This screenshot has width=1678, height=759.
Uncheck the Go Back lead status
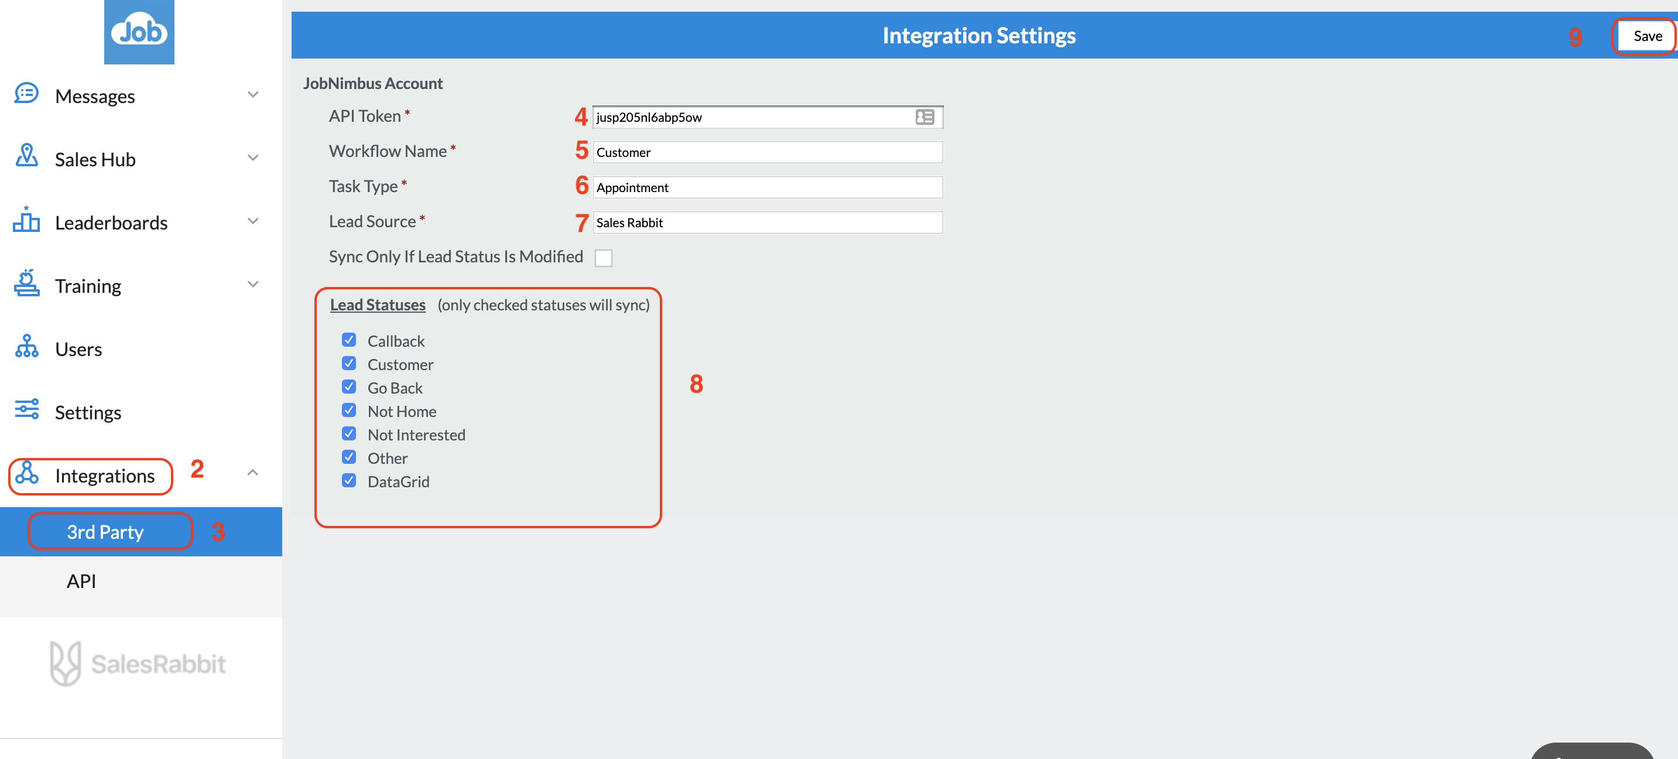click(349, 387)
